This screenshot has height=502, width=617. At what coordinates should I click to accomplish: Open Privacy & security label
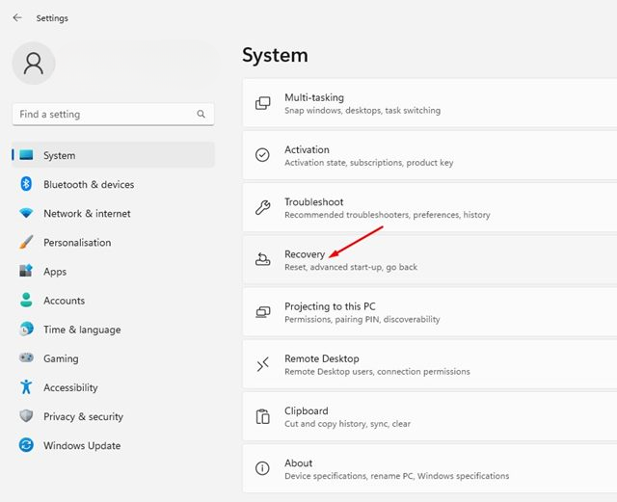84,416
